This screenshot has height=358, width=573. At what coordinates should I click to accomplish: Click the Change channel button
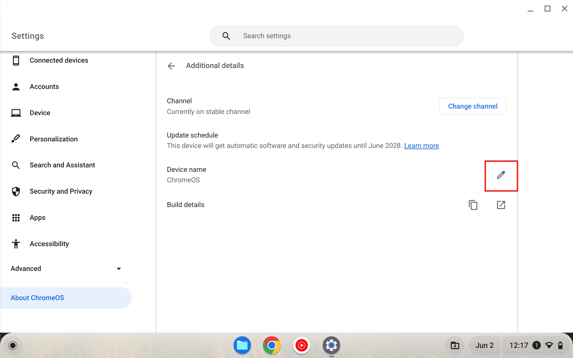click(x=473, y=106)
